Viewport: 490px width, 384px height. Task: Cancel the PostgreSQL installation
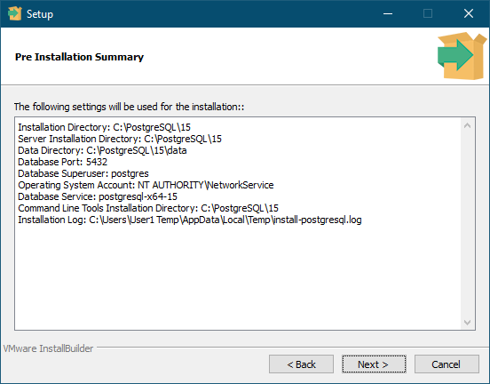click(447, 364)
